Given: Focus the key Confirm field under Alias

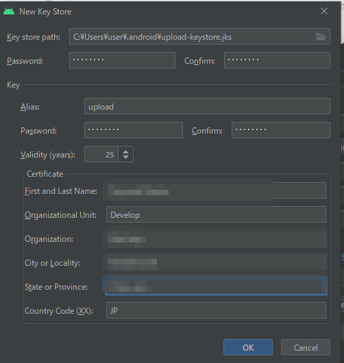Looking at the screenshot, I should click(281, 130).
